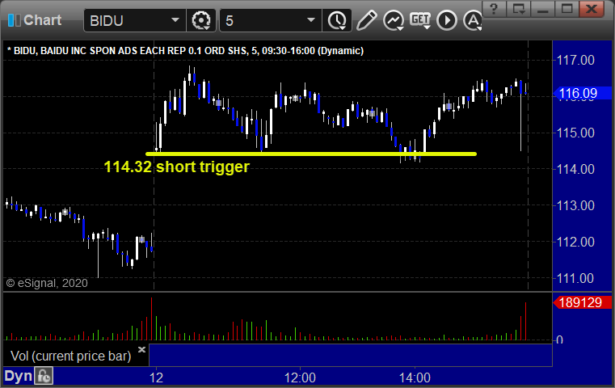The image size is (615, 388).
Task: Click the 117.00 price axis label
Action: 575,60
